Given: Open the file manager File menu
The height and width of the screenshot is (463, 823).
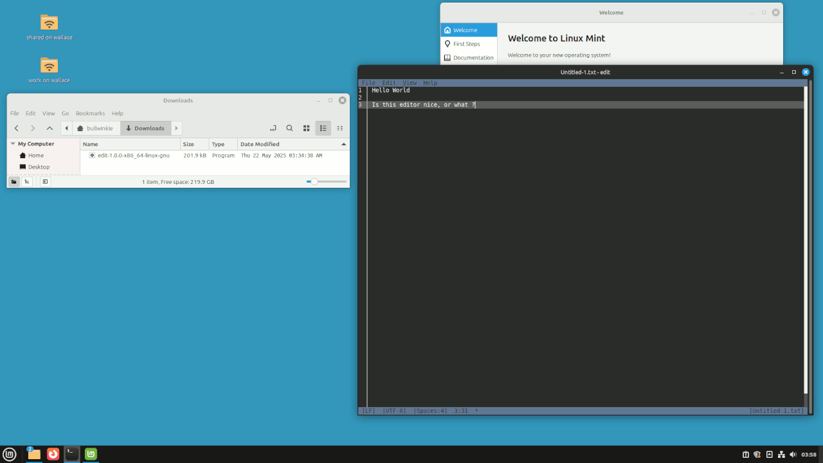Looking at the screenshot, I should (x=14, y=113).
